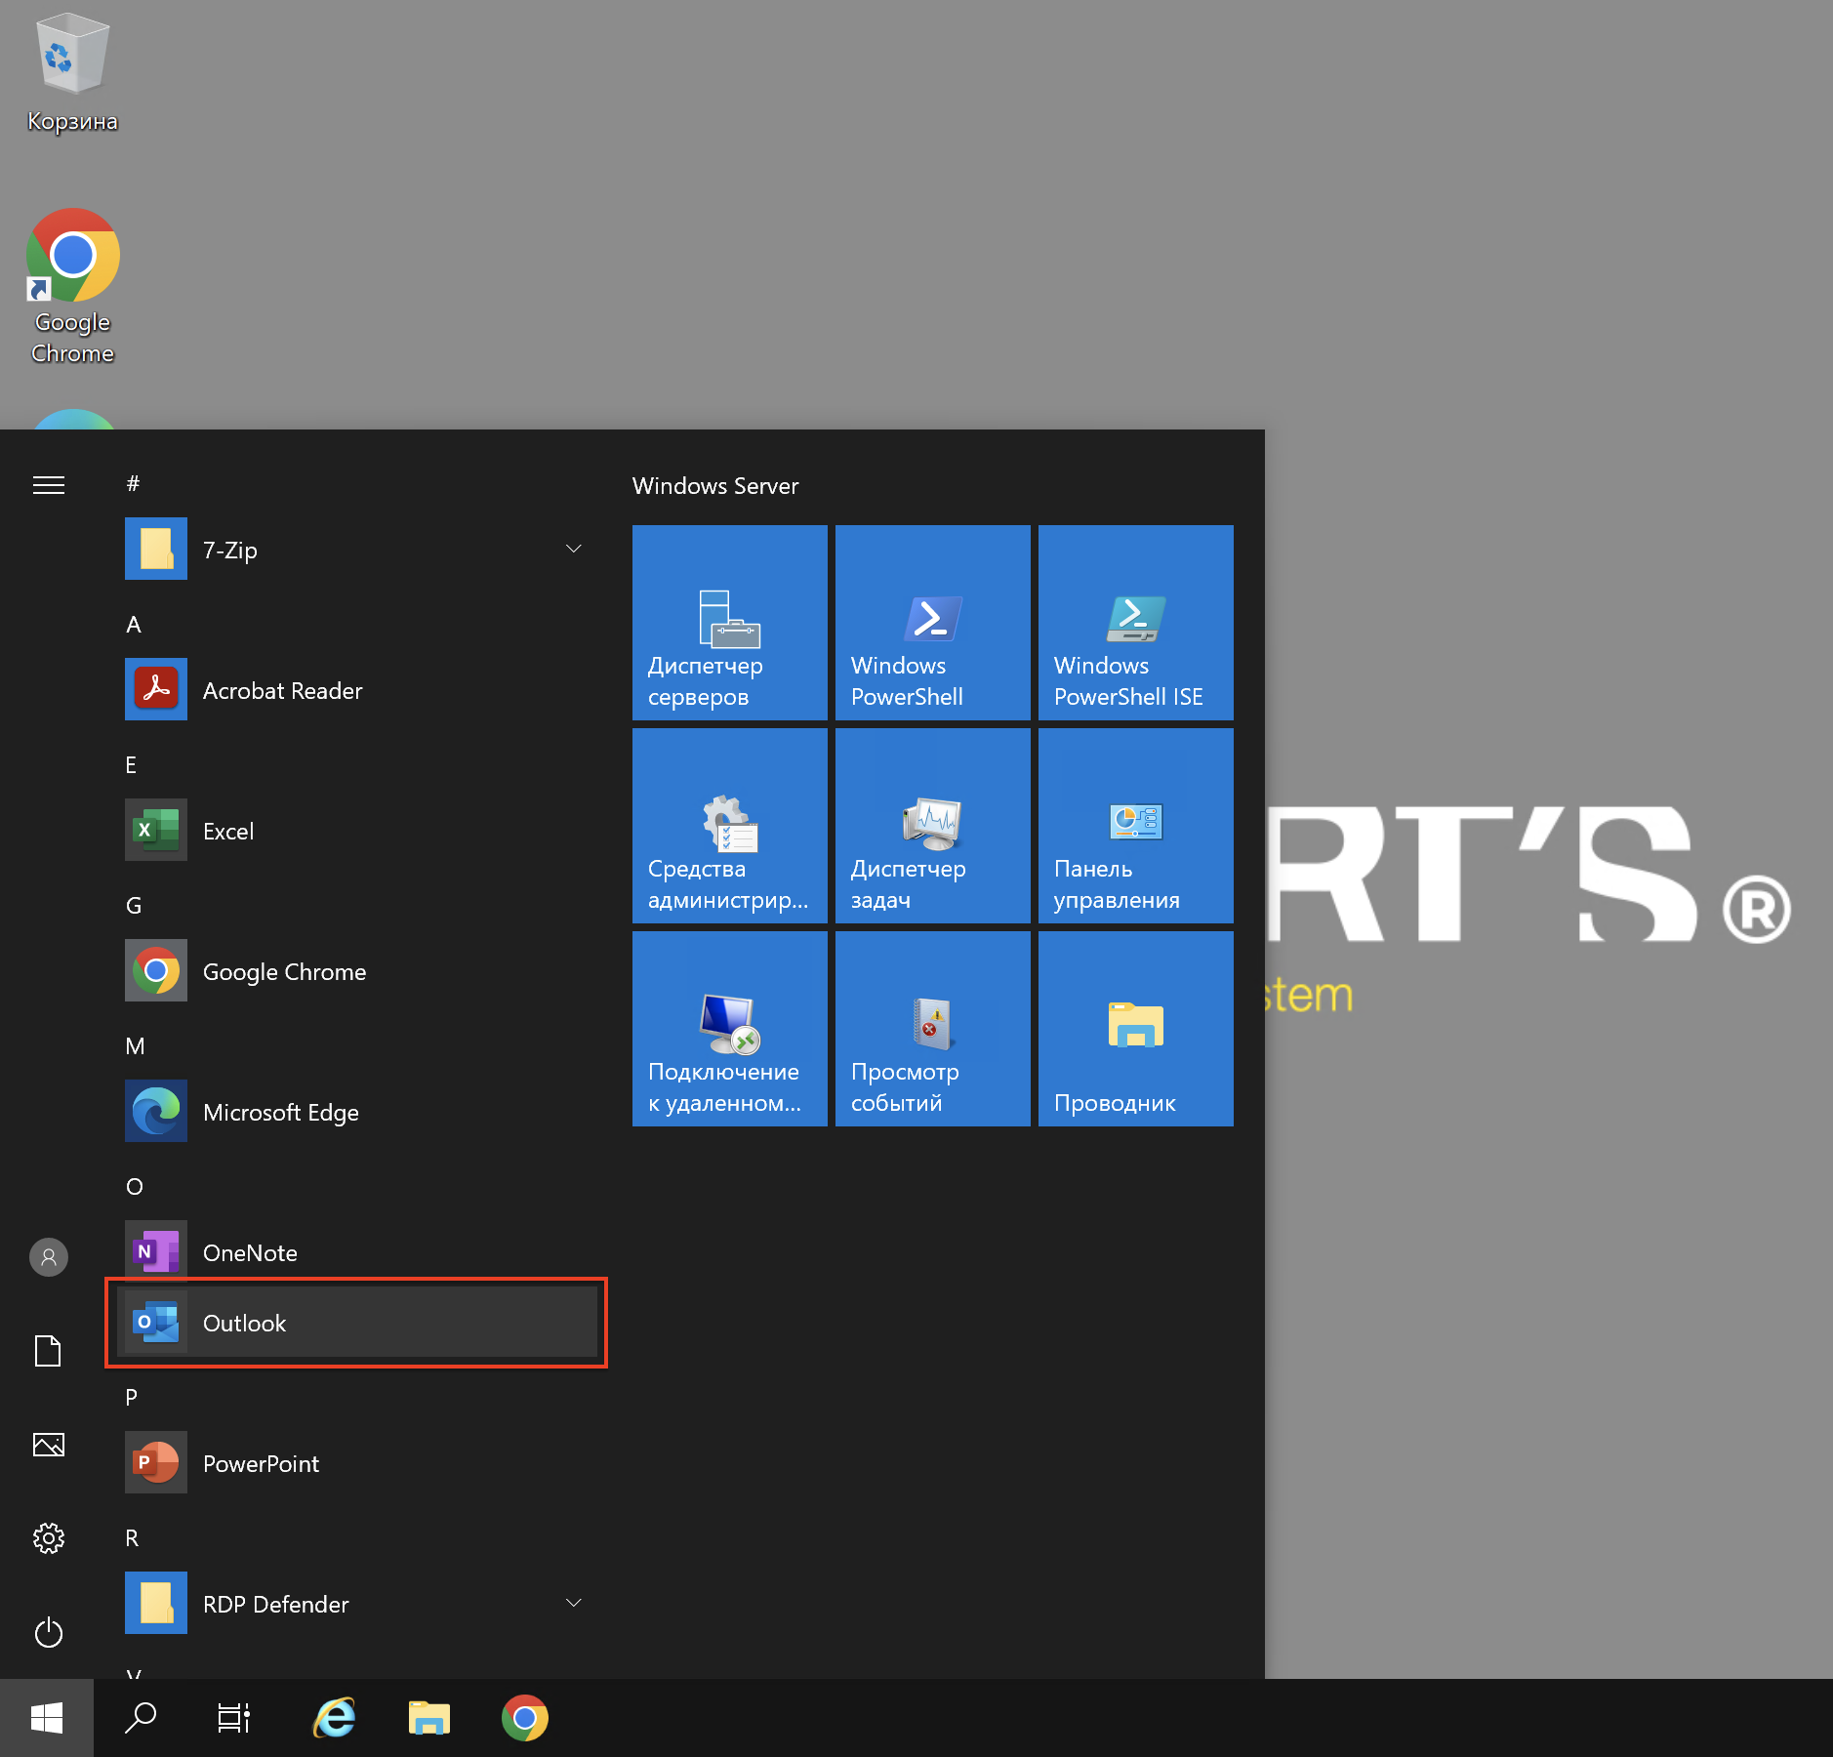Click the taskbar search magnifier
The height and width of the screenshot is (1757, 1833).
(141, 1718)
